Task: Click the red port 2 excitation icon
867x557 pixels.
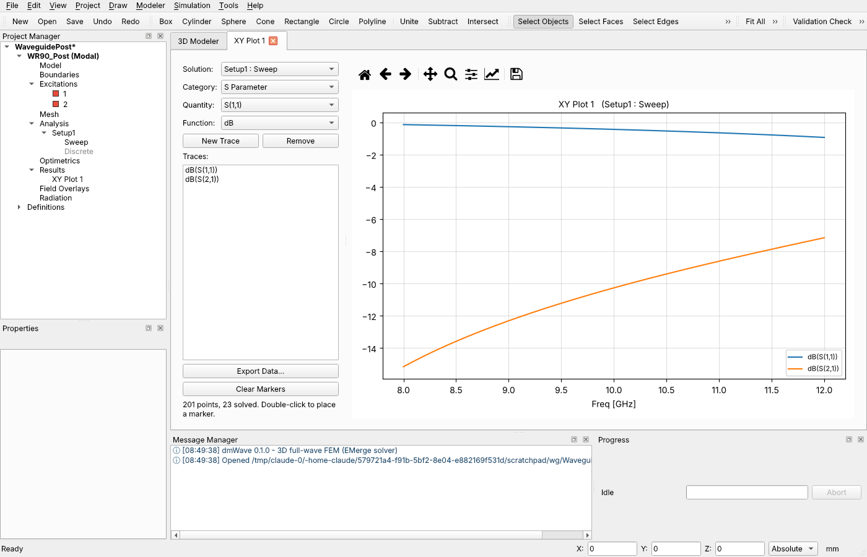Action: pyautogui.click(x=56, y=104)
